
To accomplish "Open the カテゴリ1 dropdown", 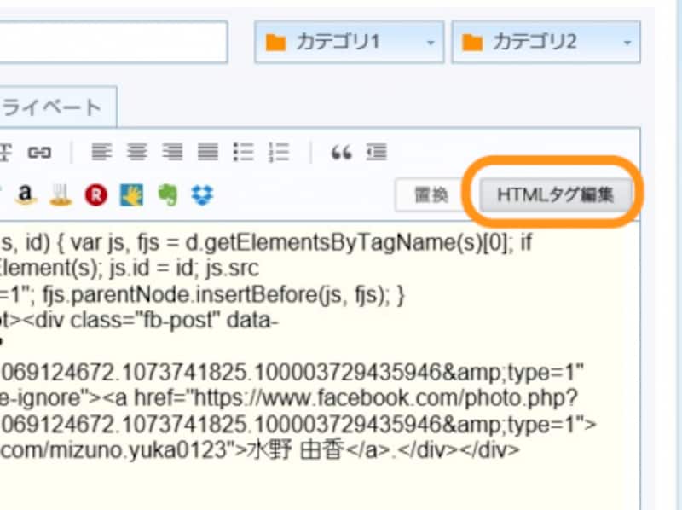I will (431, 41).
